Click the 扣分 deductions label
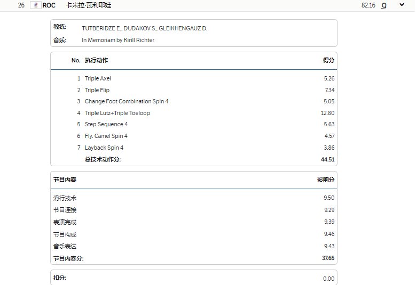The width and height of the screenshot is (416, 285). pos(60,278)
